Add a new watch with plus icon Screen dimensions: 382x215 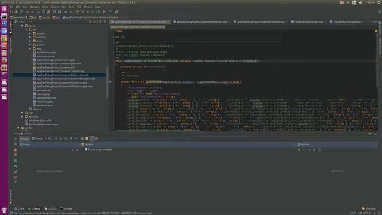point(299,150)
